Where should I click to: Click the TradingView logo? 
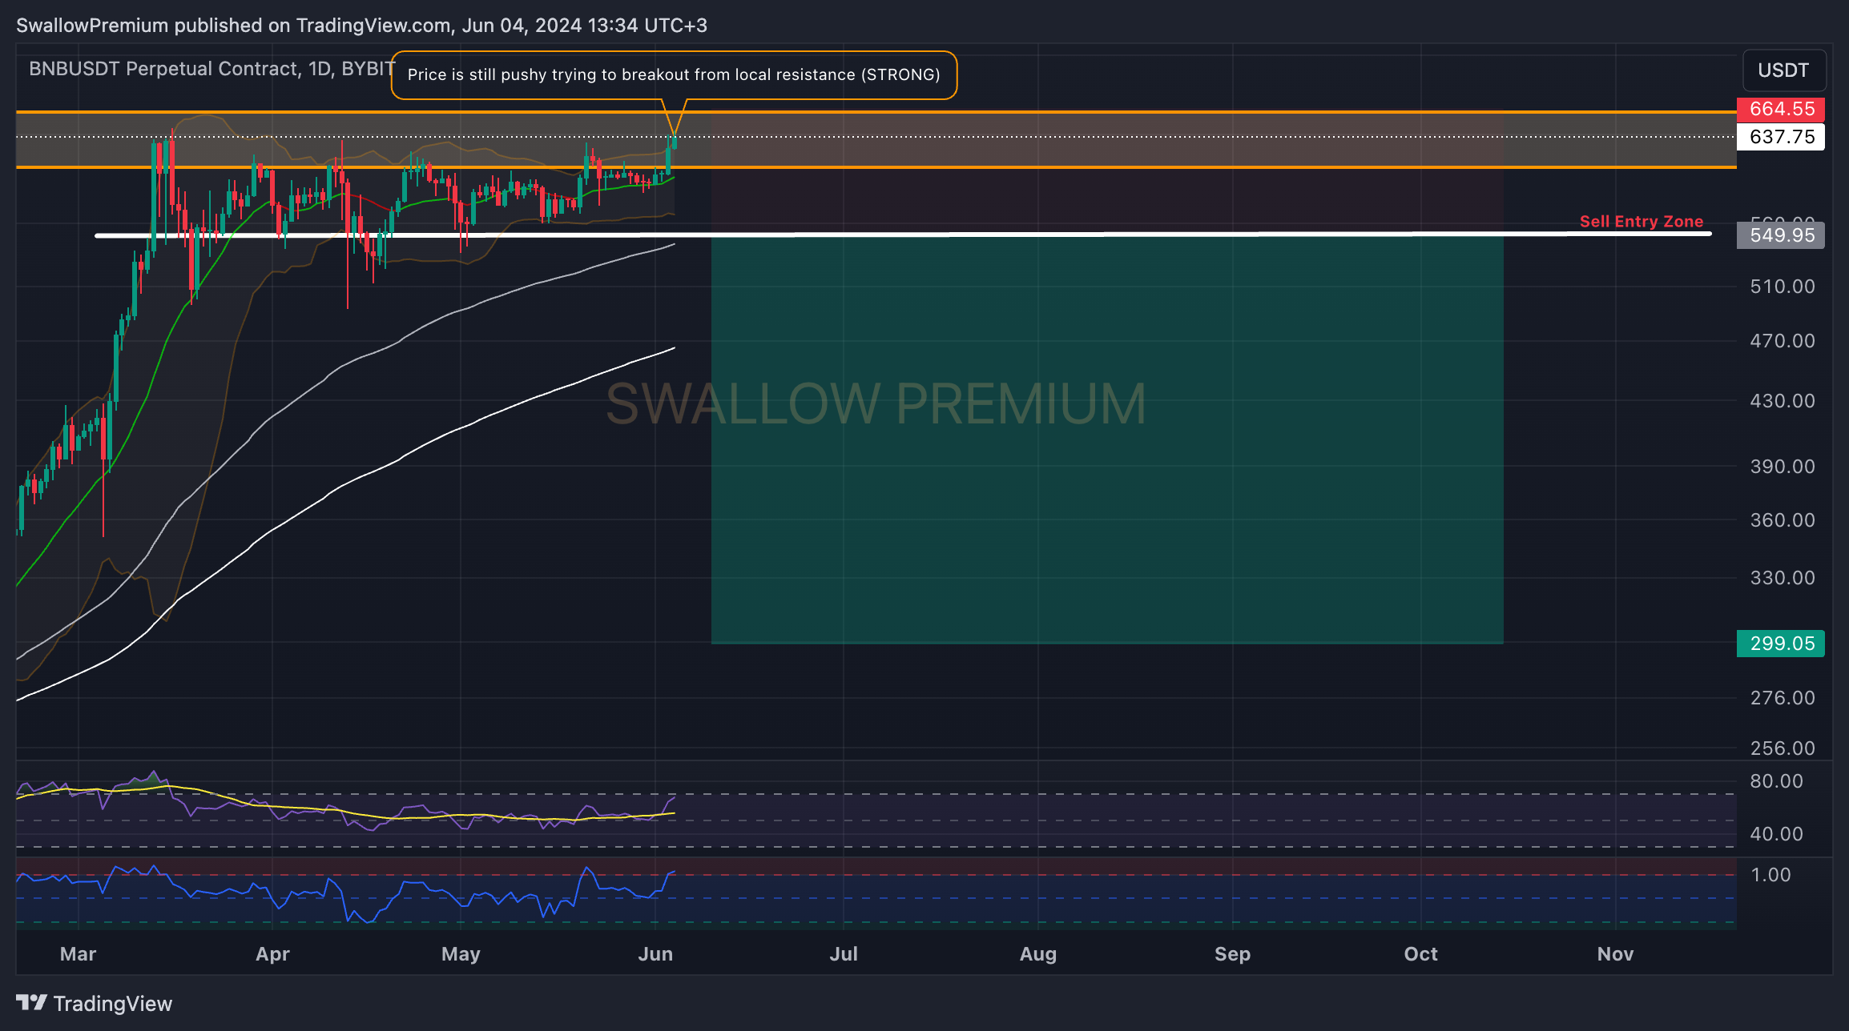tap(95, 1004)
